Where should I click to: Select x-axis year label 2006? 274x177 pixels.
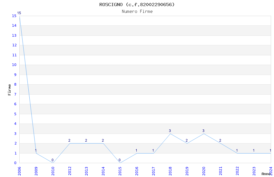click(x=19, y=171)
